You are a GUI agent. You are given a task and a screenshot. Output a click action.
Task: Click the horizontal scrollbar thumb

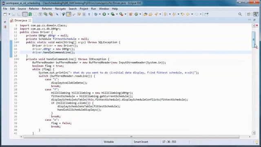click(x=131, y=137)
